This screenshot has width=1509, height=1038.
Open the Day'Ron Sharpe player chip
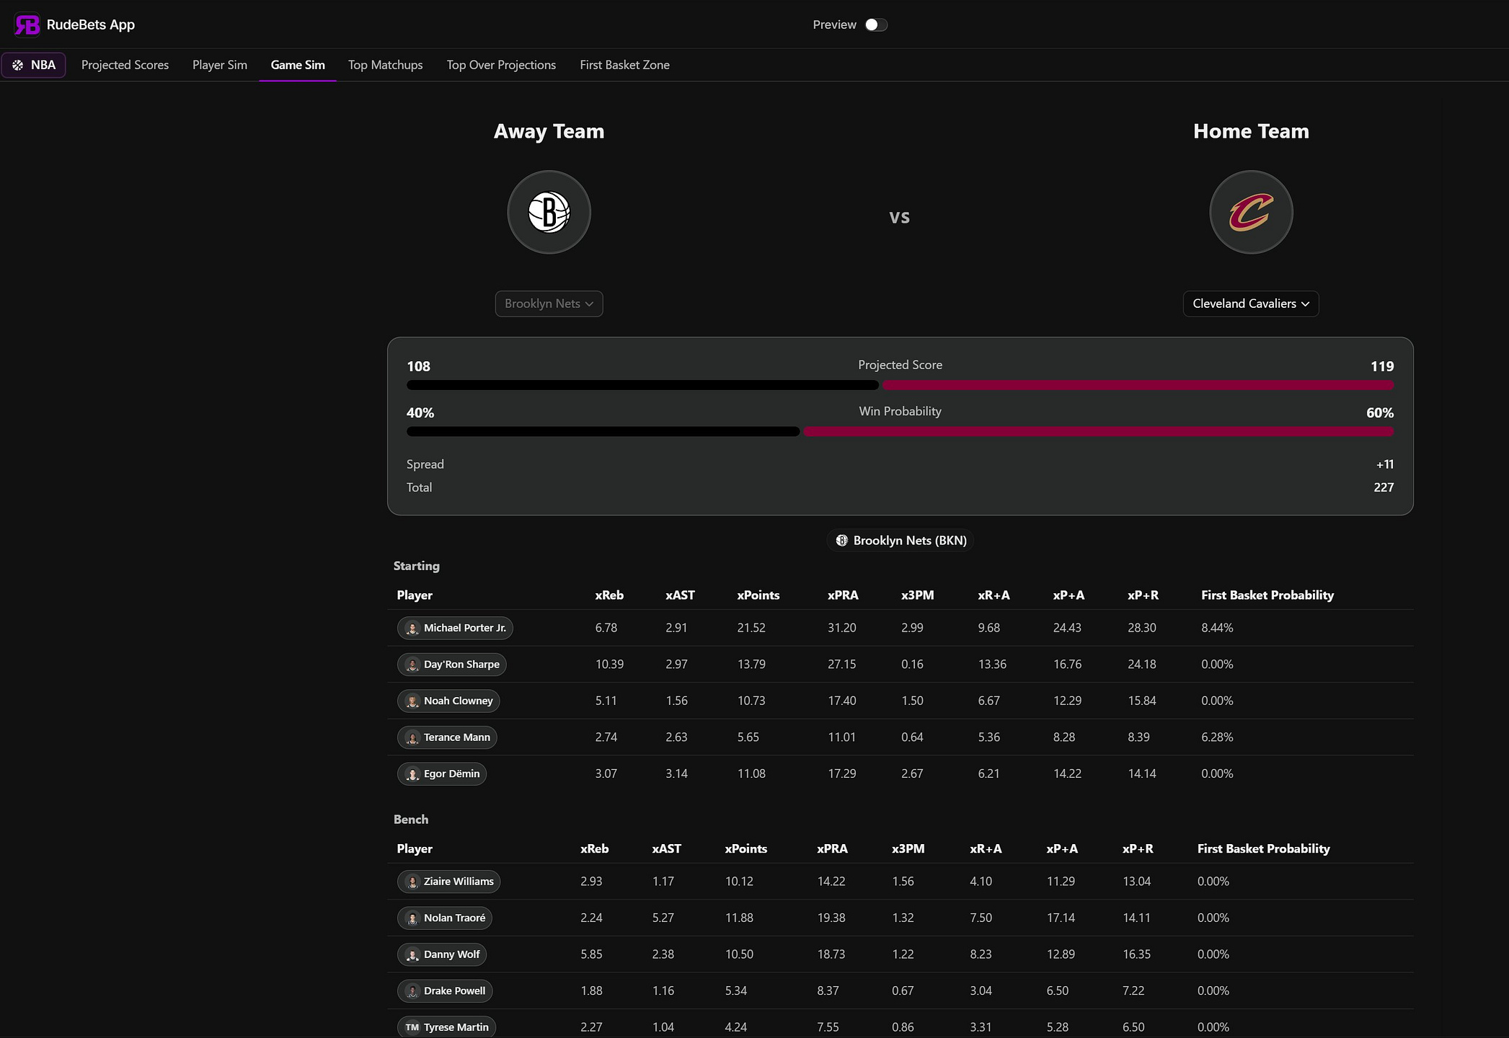[x=452, y=665]
